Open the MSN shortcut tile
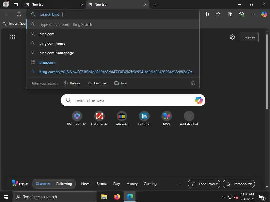The image size is (270, 202). click(x=167, y=118)
